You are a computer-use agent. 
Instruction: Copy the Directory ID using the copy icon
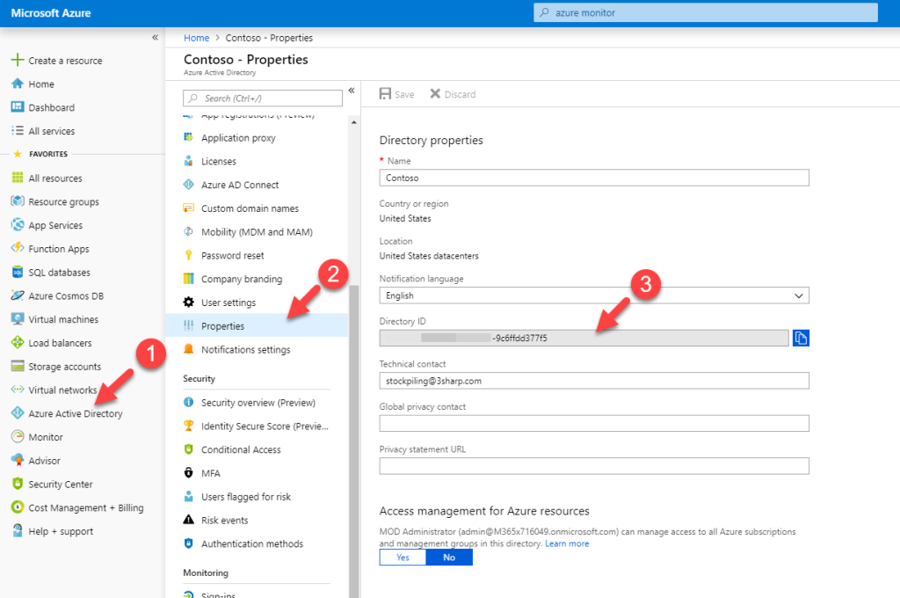tap(801, 338)
